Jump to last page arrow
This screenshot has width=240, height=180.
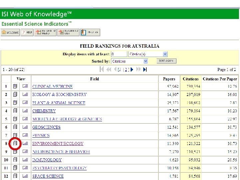point(145,70)
